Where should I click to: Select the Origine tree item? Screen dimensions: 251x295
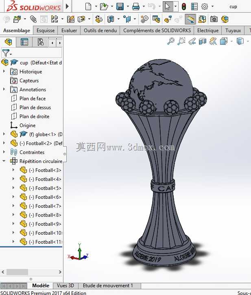(27, 125)
